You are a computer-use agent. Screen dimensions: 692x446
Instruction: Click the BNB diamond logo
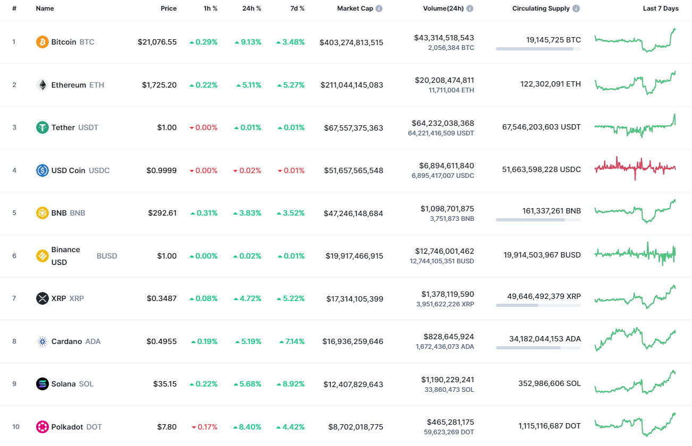point(41,213)
